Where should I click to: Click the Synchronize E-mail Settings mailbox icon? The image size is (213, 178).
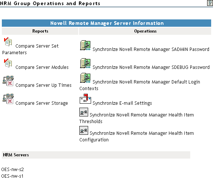click(85, 99)
